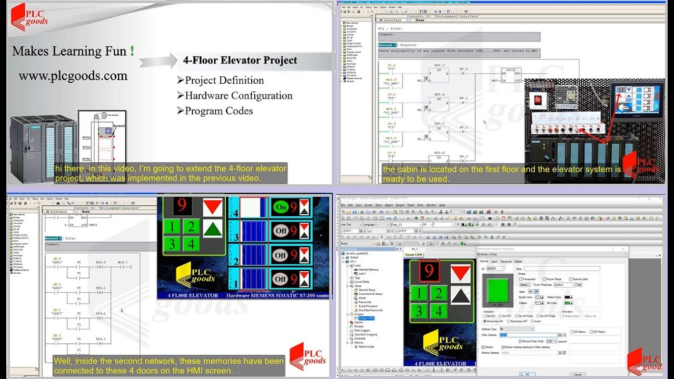
Task: Select green button 1 on designer canvas
Action: tap(419, 293)
